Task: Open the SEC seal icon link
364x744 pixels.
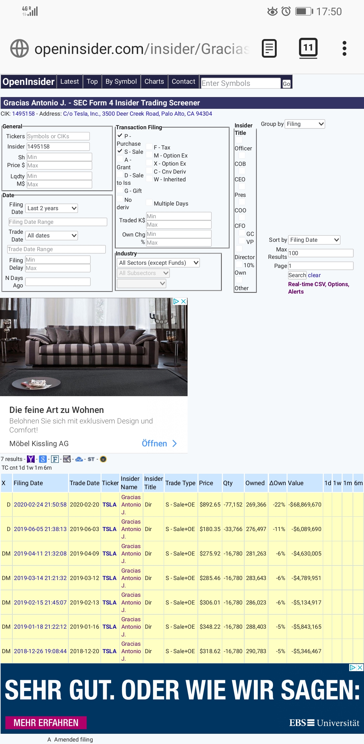Action: point(103,459)
